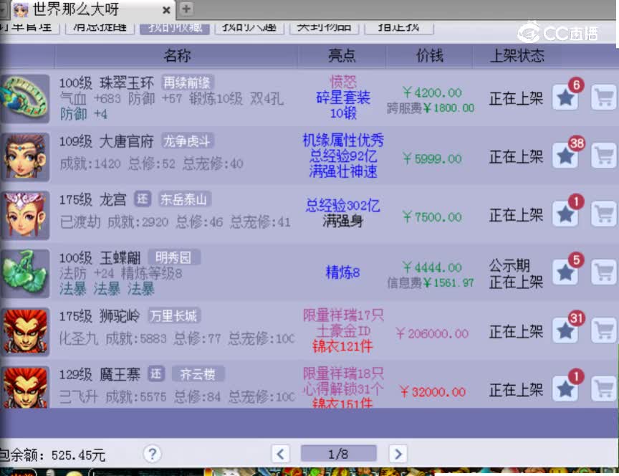
Task: Click character name 175级 狮驼岭
Action: 100,316
